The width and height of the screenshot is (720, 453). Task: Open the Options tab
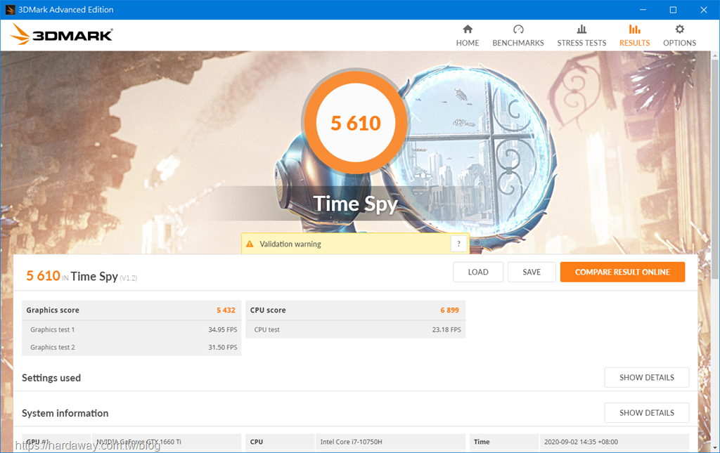click(679, 36)
